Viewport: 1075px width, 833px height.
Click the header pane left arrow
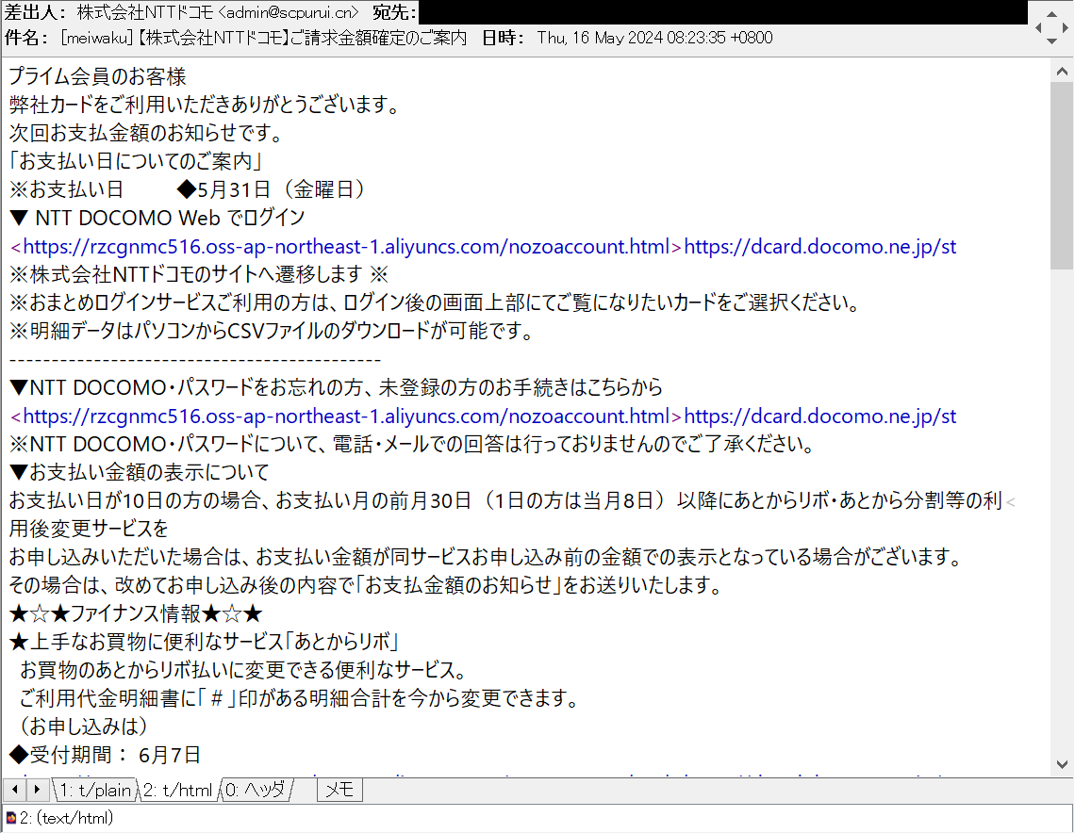click(1038, 27)
